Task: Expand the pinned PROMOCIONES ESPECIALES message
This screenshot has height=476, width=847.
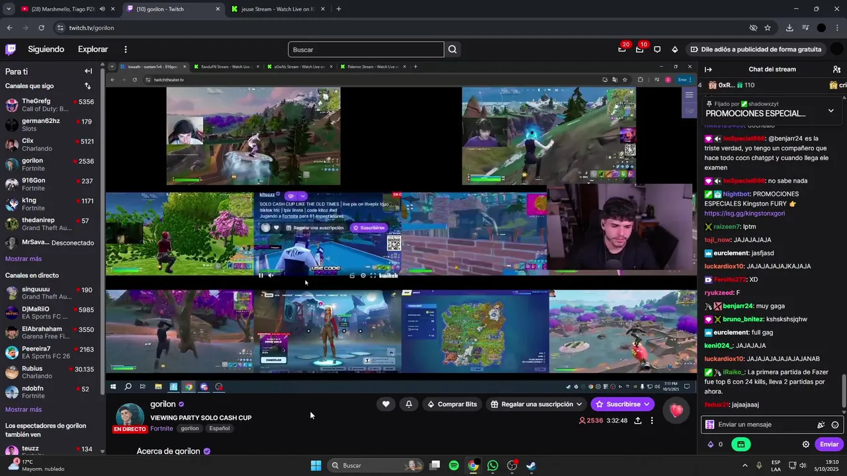Action: click(x=831, y=110)
